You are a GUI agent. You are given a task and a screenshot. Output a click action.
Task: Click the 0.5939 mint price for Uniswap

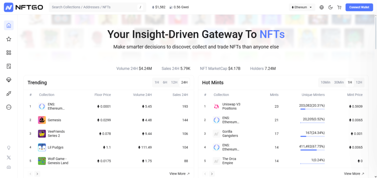point(356,106)
